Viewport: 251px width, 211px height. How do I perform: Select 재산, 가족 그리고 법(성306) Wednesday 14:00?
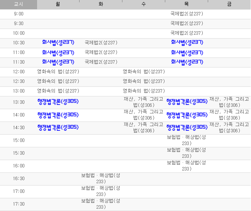pyautogui.click(x=144, y=115)
